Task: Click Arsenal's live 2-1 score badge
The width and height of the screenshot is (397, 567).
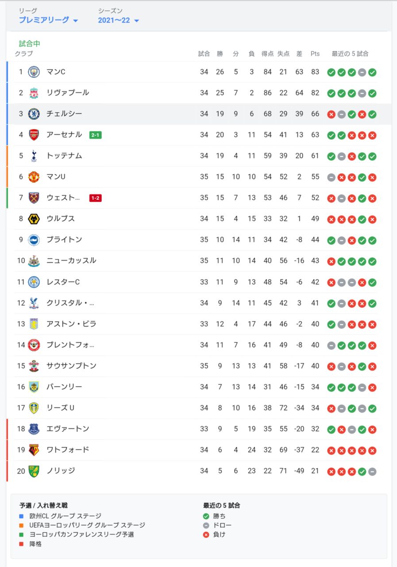Action: click(96, 135)
